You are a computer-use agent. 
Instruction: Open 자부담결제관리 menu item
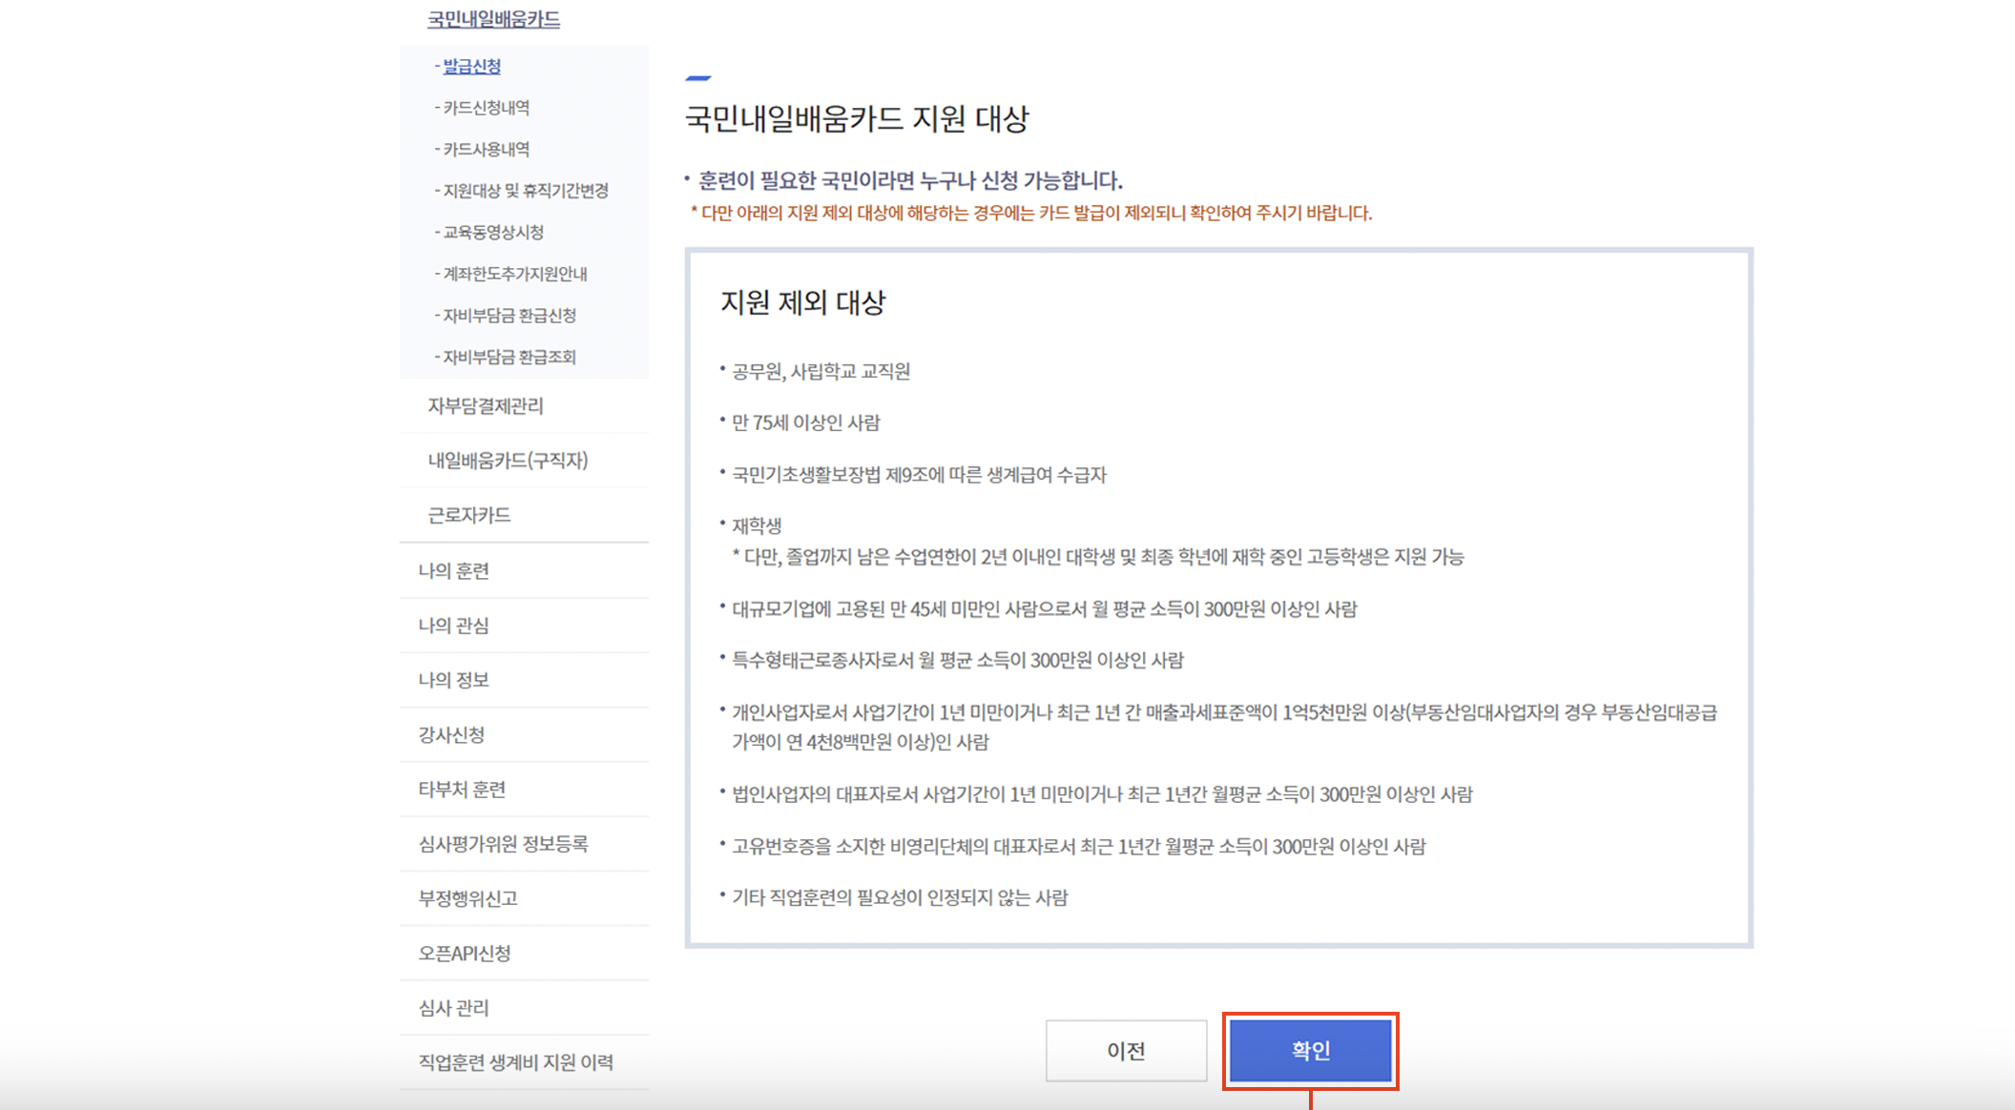(x=486, y=406)
